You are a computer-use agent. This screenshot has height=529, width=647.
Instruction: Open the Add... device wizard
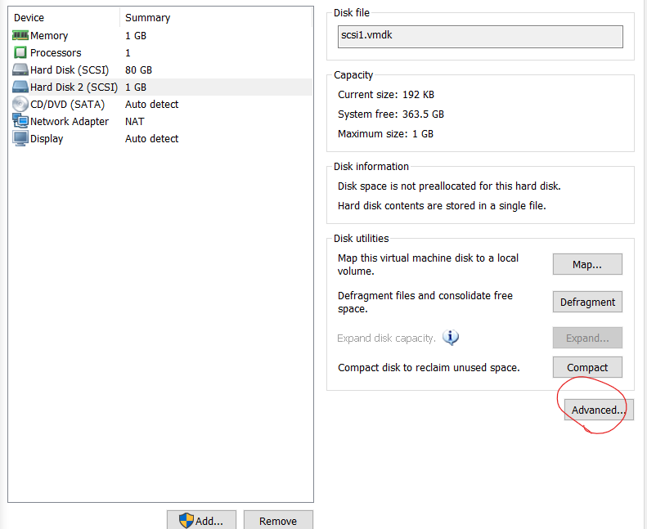pos(201,520)
